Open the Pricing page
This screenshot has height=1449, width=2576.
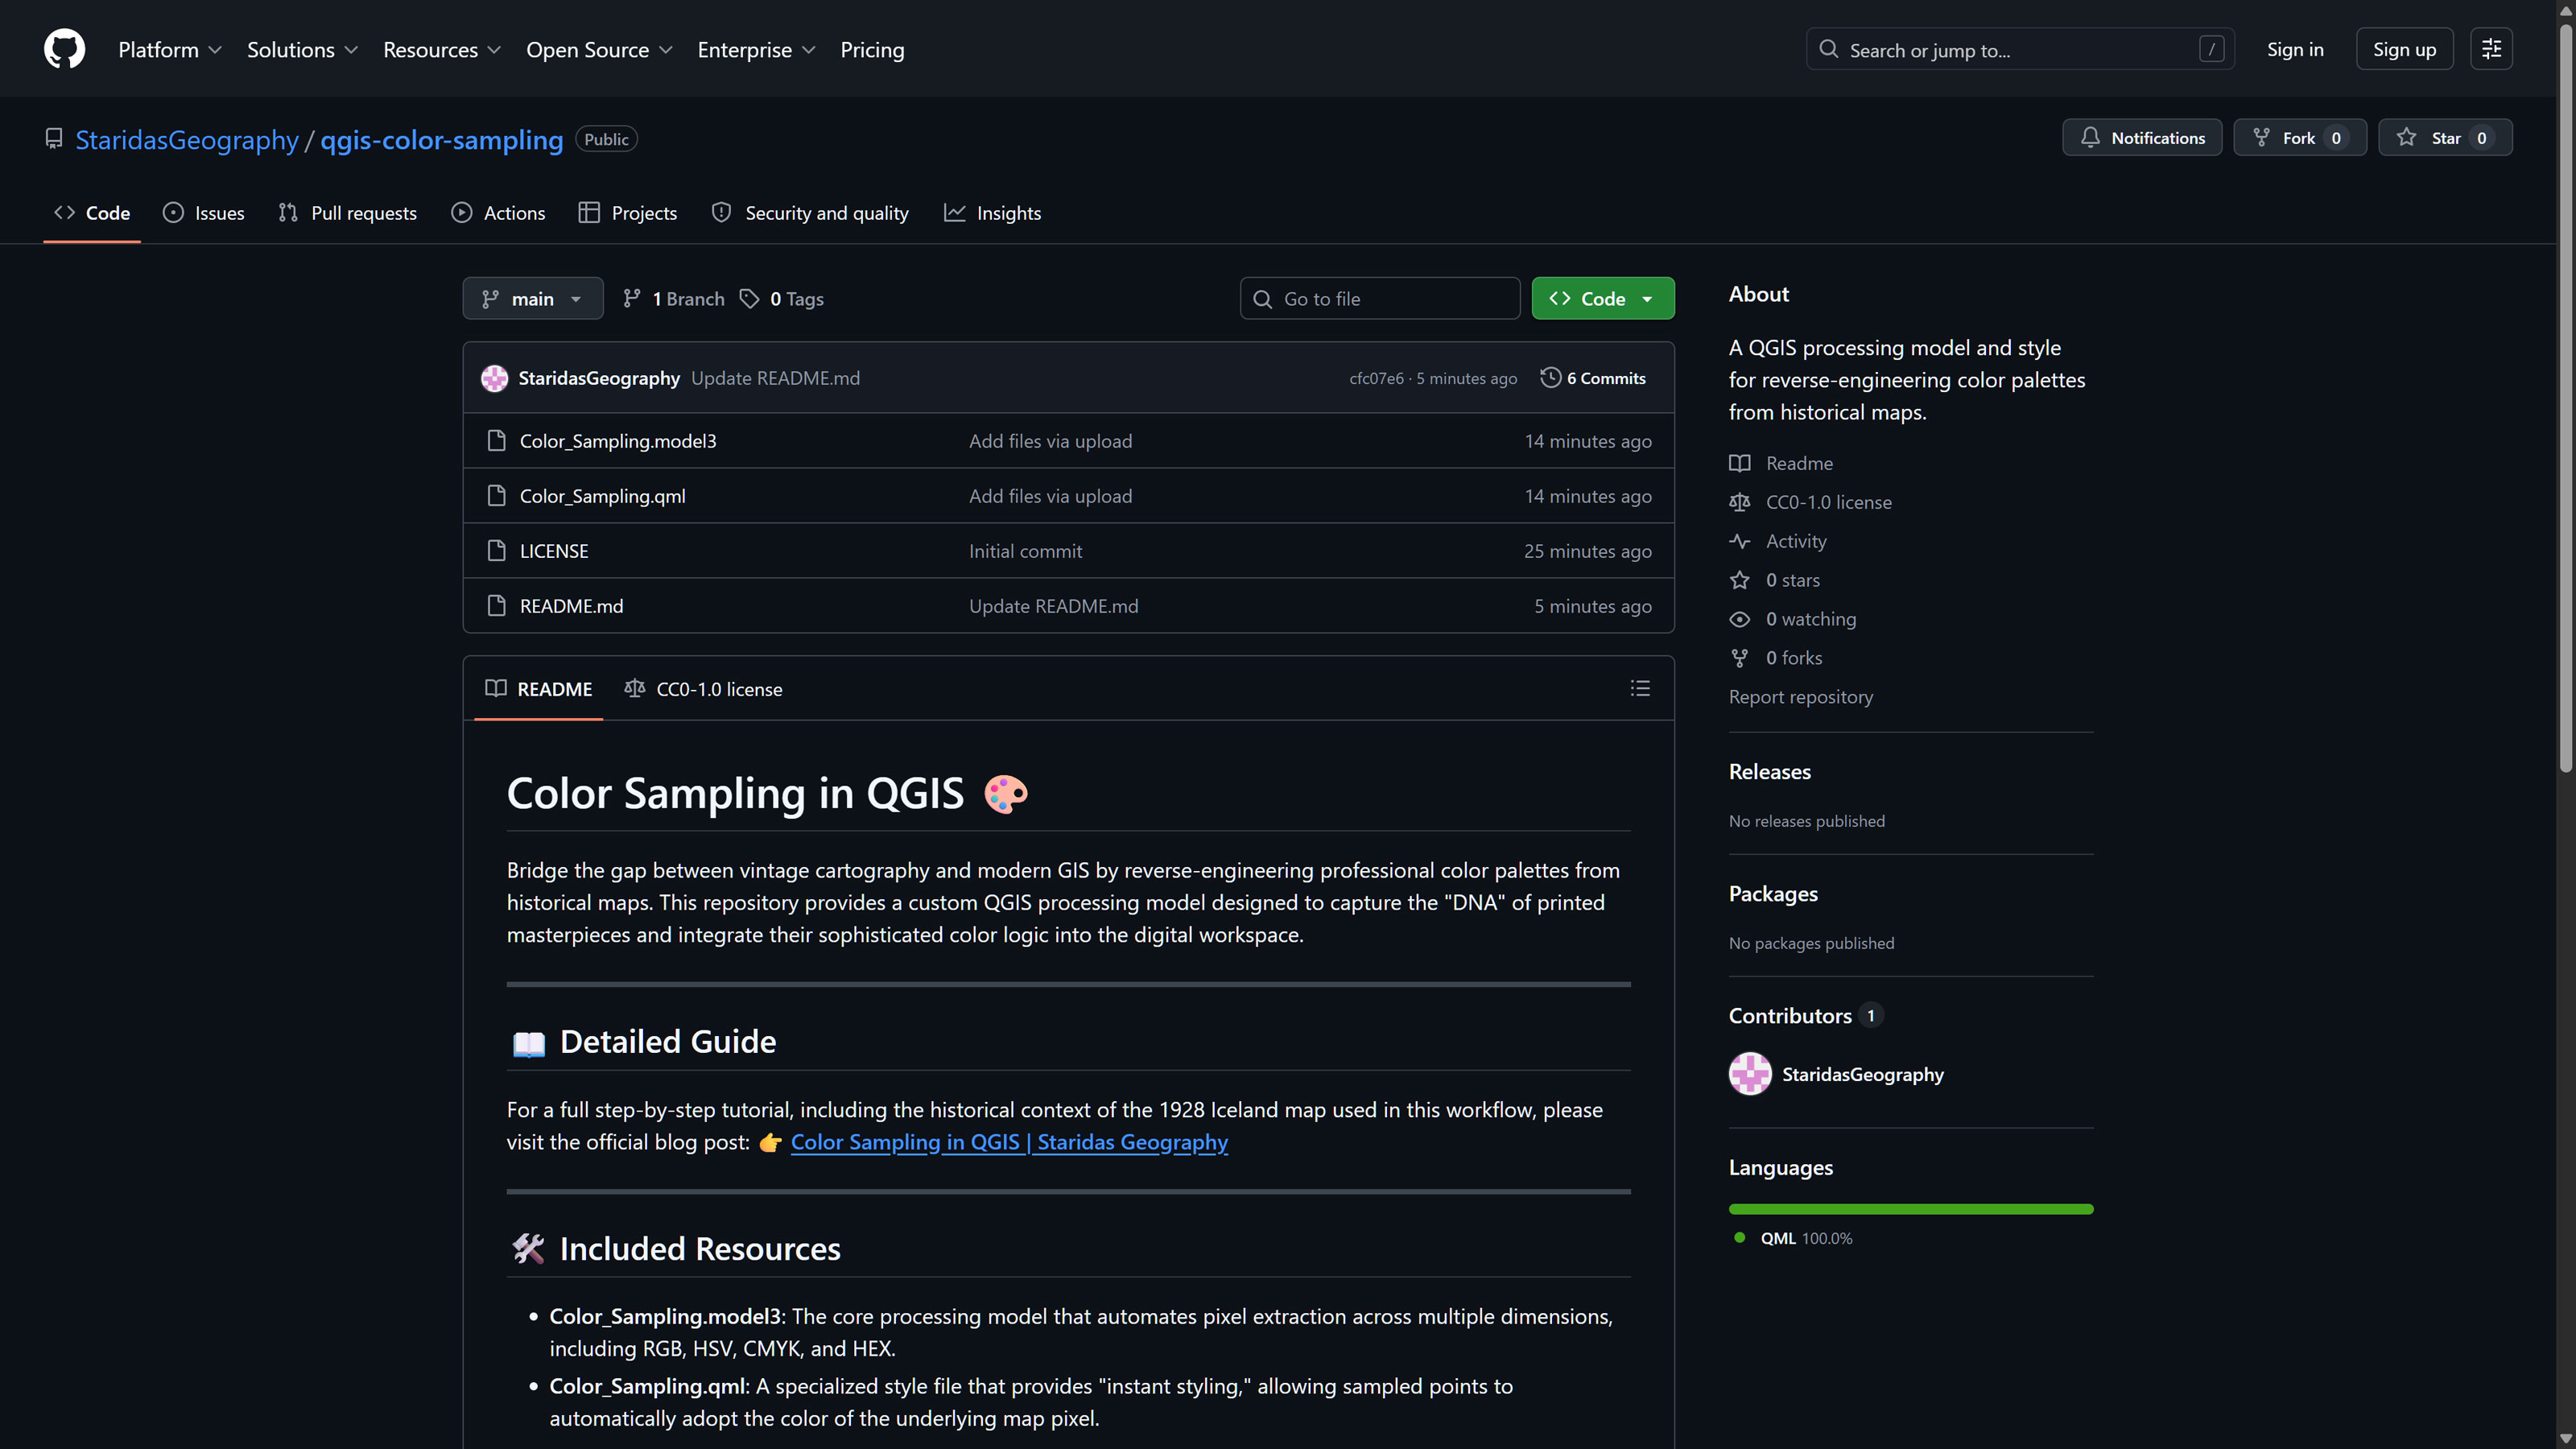tap(872, 50)
